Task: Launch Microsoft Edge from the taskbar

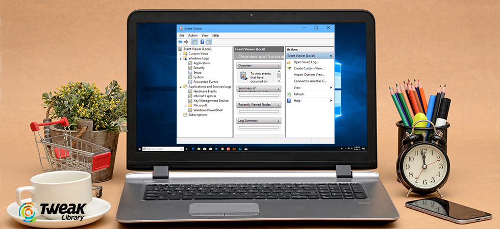Action: click(x=193, y=149)
